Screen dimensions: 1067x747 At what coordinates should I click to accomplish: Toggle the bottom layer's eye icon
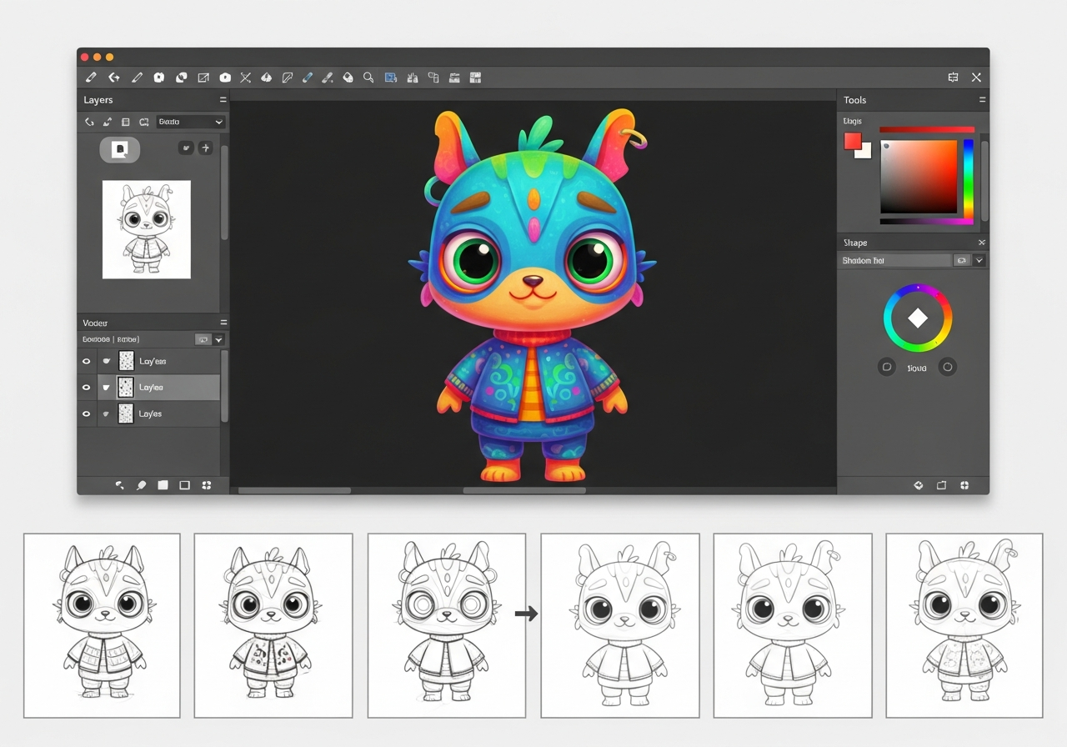pos(86,414)
